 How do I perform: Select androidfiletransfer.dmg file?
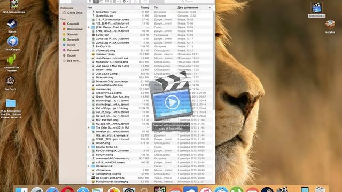click(150, 85)
